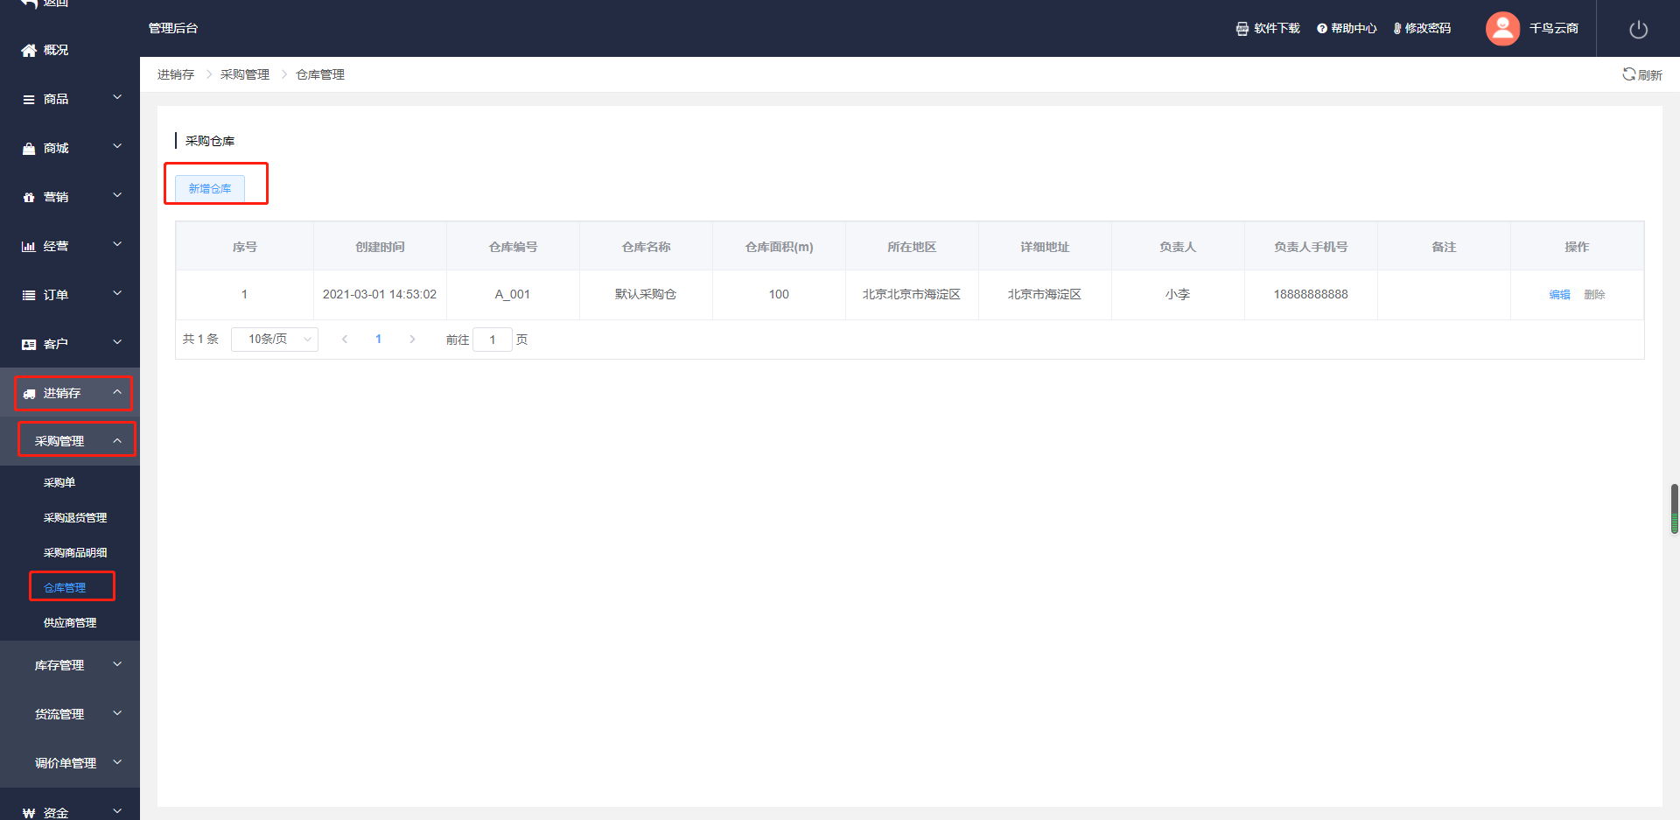The height and width of the screenshot is (820, 1680).
Task: Click the 进销存 breadcrumb
Action: click(x=176, y=75)
